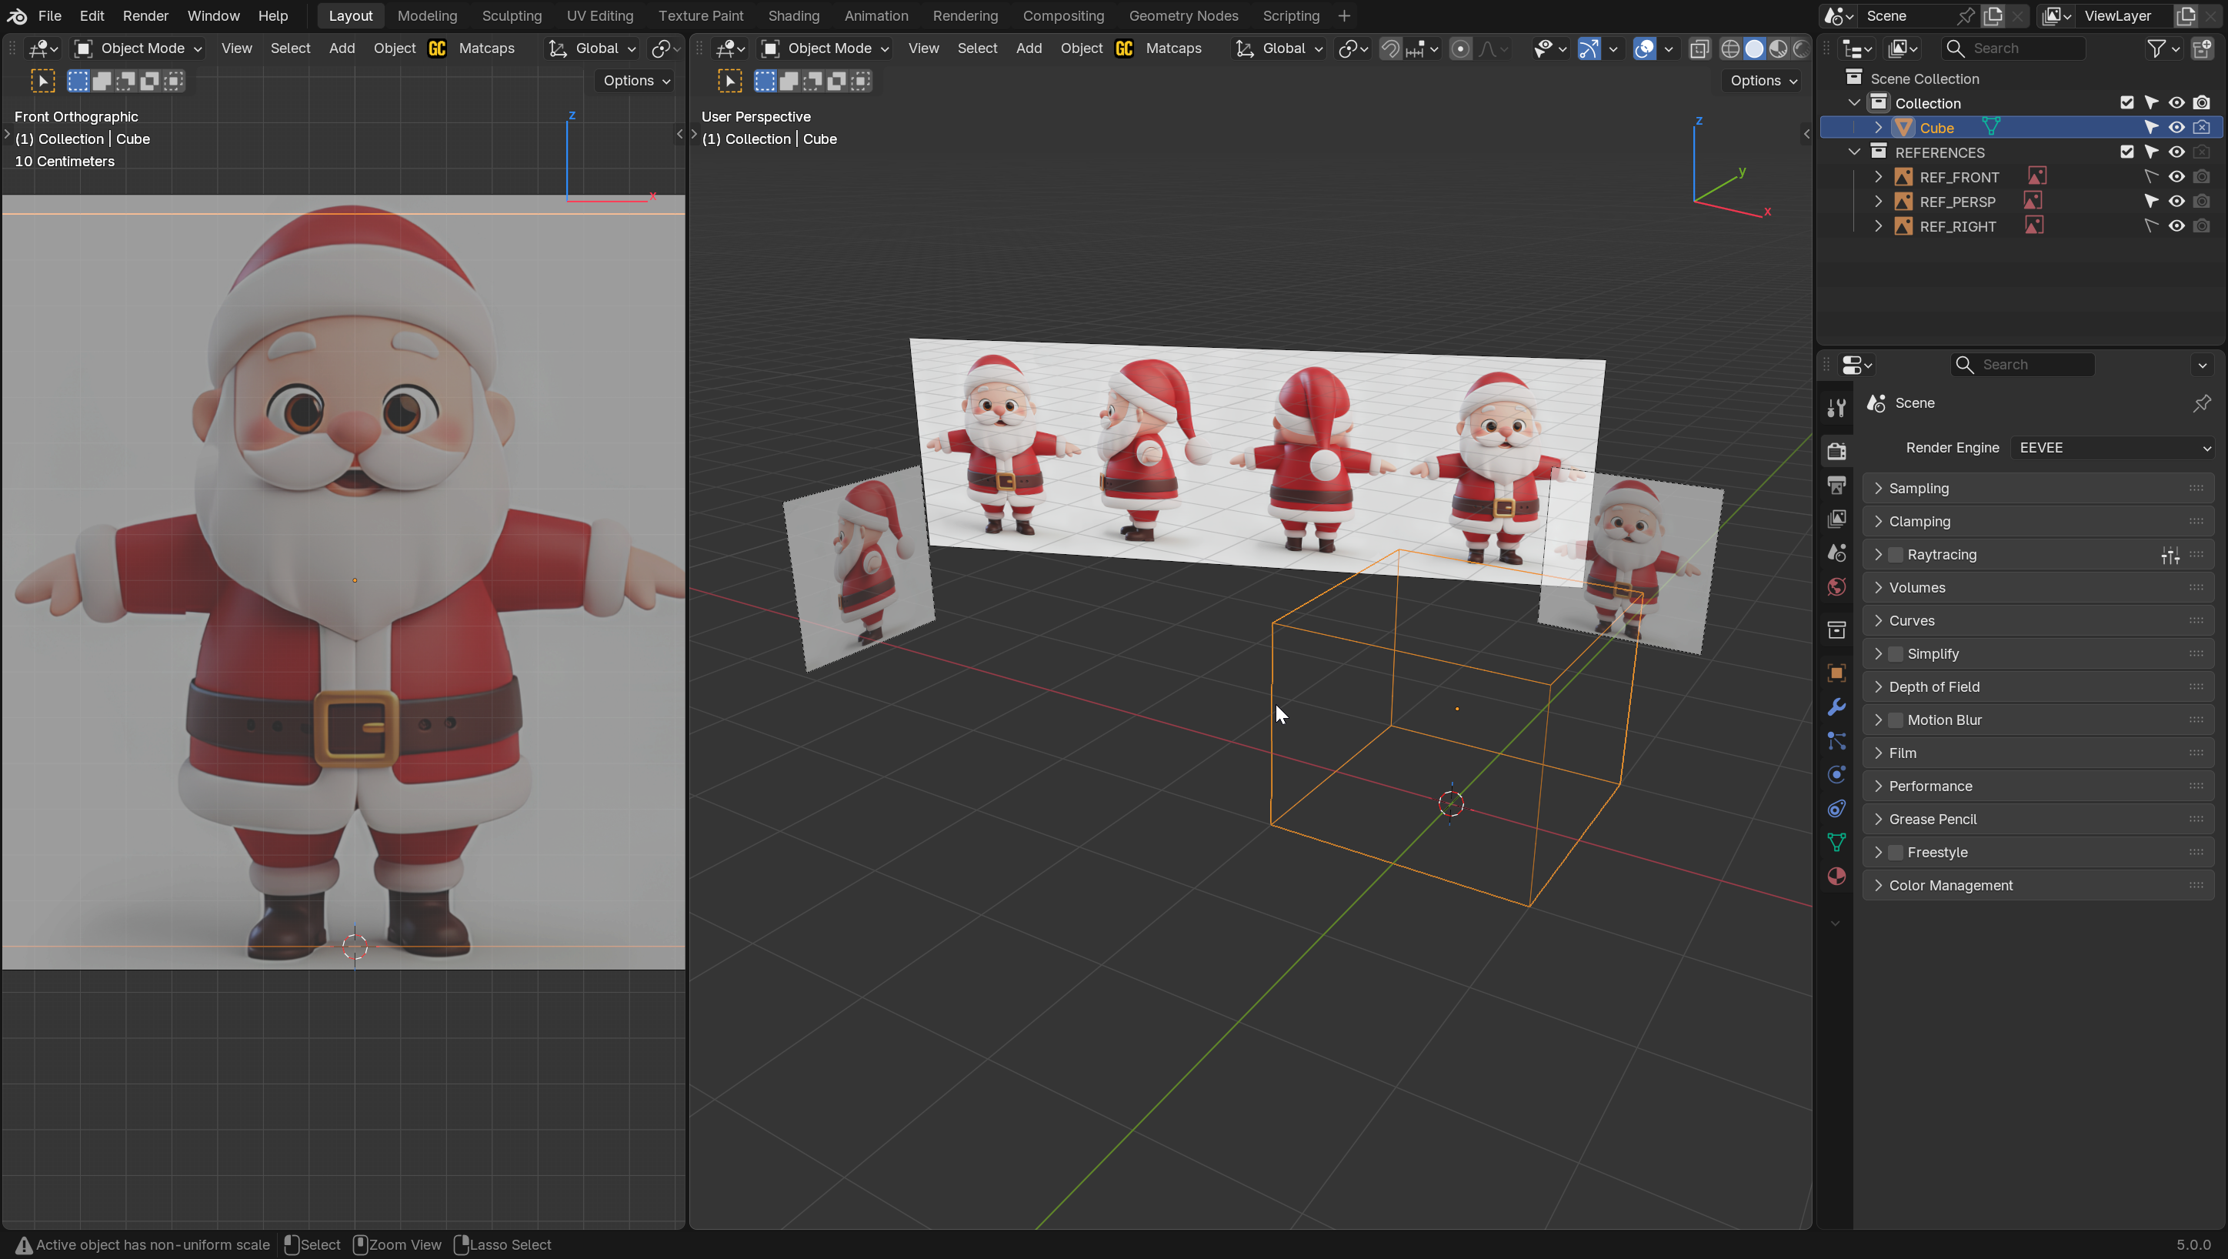Hide REF_FRONT using its eye icon
The width and height of the screenshot is (2228, 1259).
click(2176, 176)
